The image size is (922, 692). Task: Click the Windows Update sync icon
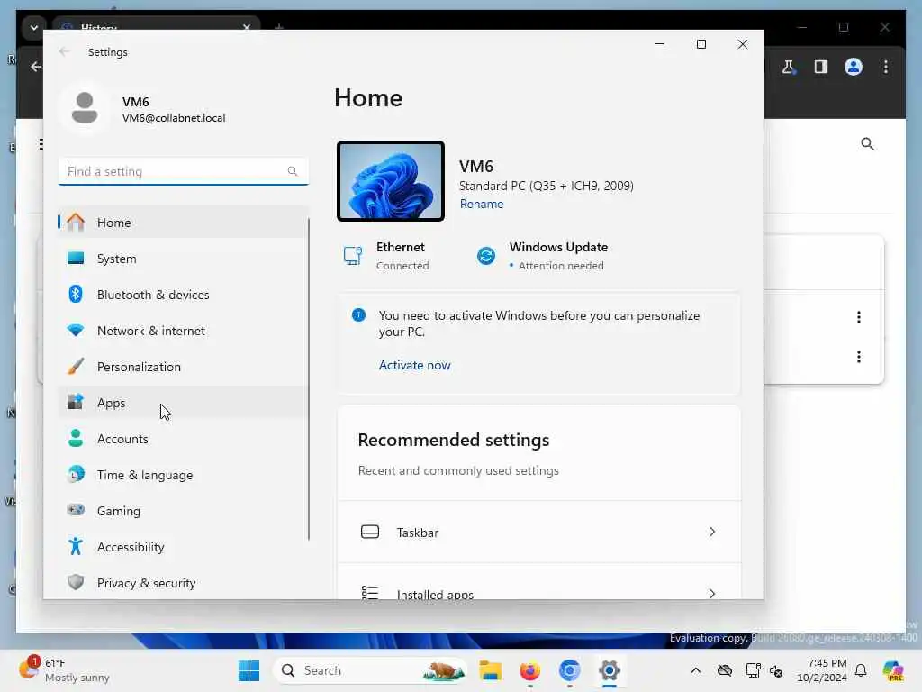pos(486,256)
